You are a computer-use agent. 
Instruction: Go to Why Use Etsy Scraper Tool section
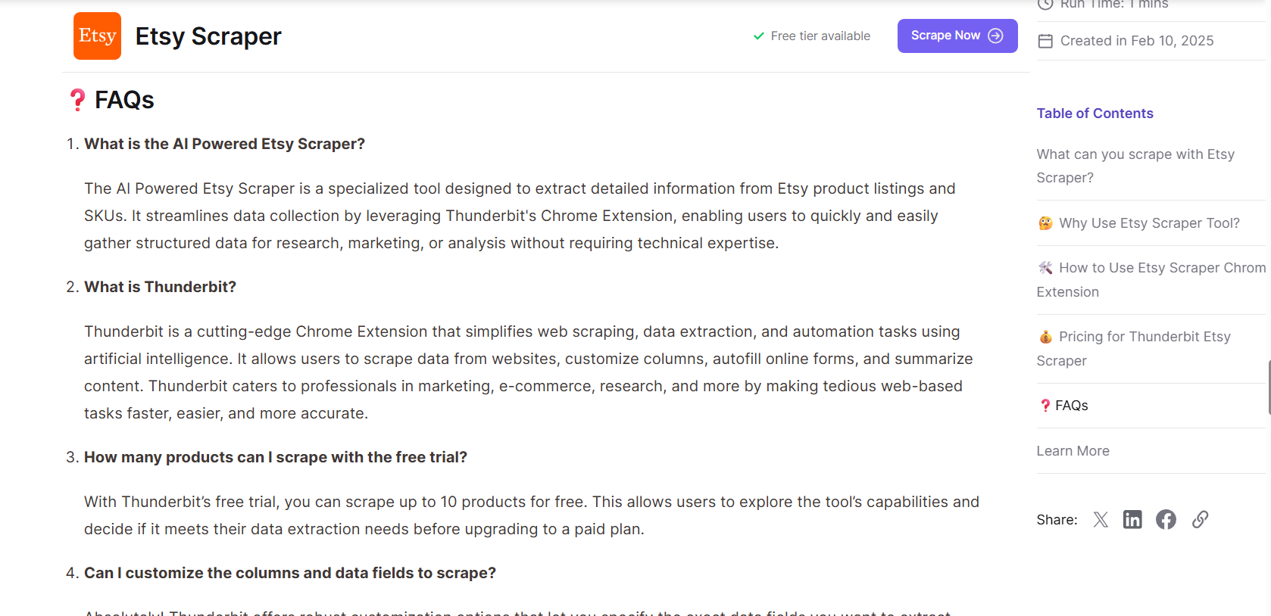(x=1148, y=223)
